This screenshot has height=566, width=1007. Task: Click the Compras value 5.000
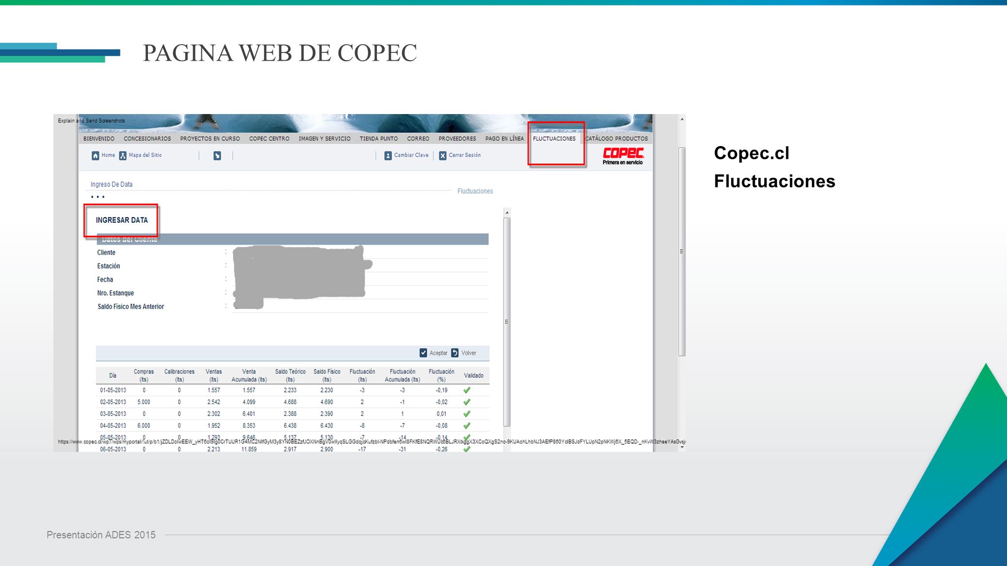point(144,402)
